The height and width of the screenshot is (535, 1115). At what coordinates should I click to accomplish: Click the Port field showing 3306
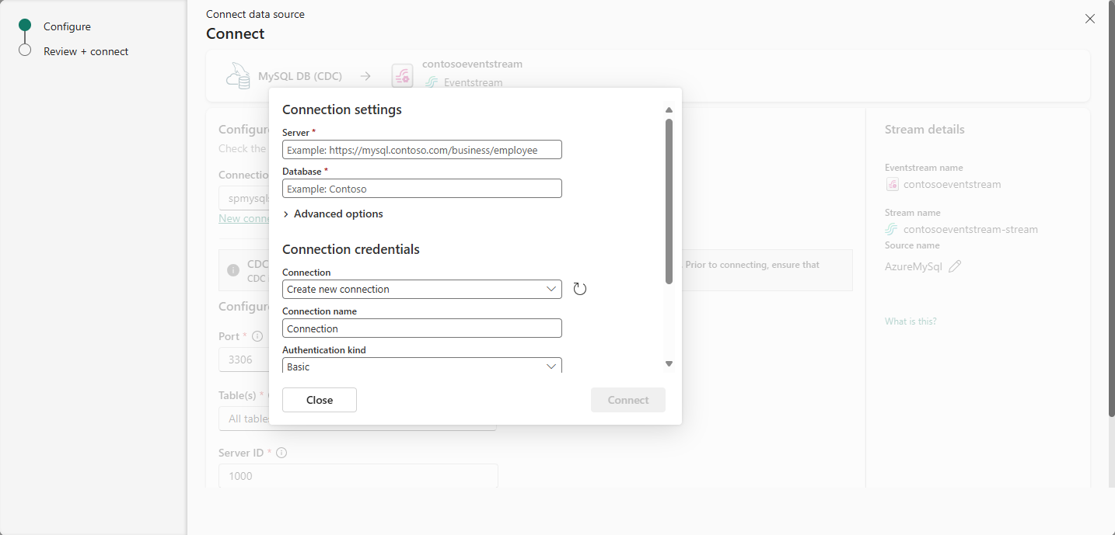pos(243,360)
